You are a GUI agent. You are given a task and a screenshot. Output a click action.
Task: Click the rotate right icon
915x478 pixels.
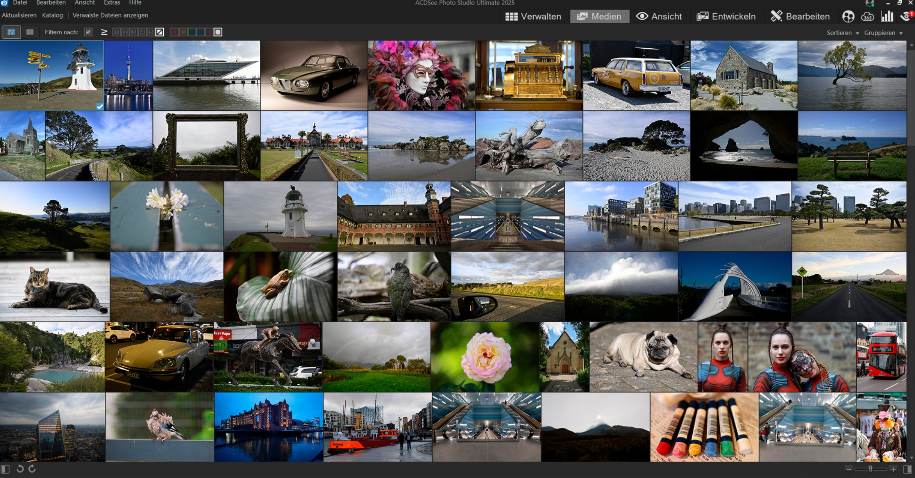[x=32, y=469]
